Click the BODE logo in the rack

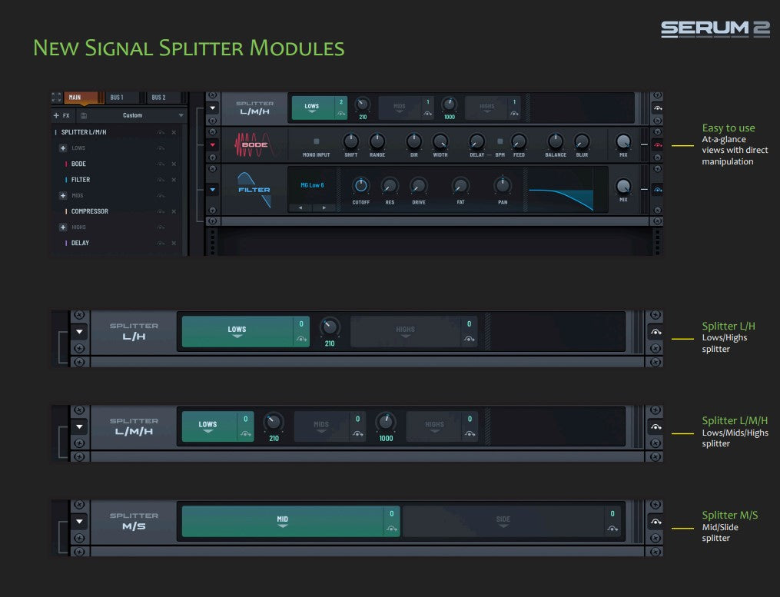tap(254, 144)
